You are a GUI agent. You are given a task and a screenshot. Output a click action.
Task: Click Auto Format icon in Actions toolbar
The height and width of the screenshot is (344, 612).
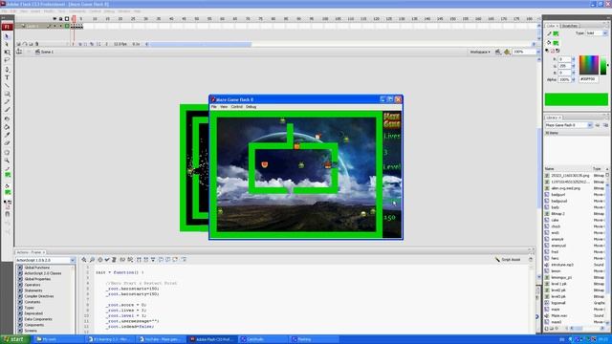click(115, 260)
